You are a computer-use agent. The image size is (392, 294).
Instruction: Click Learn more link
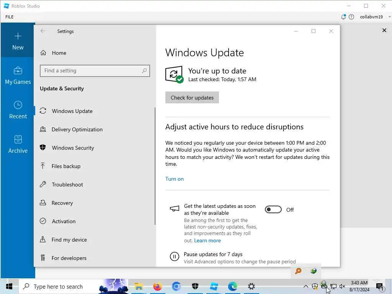tap(207, 240)
